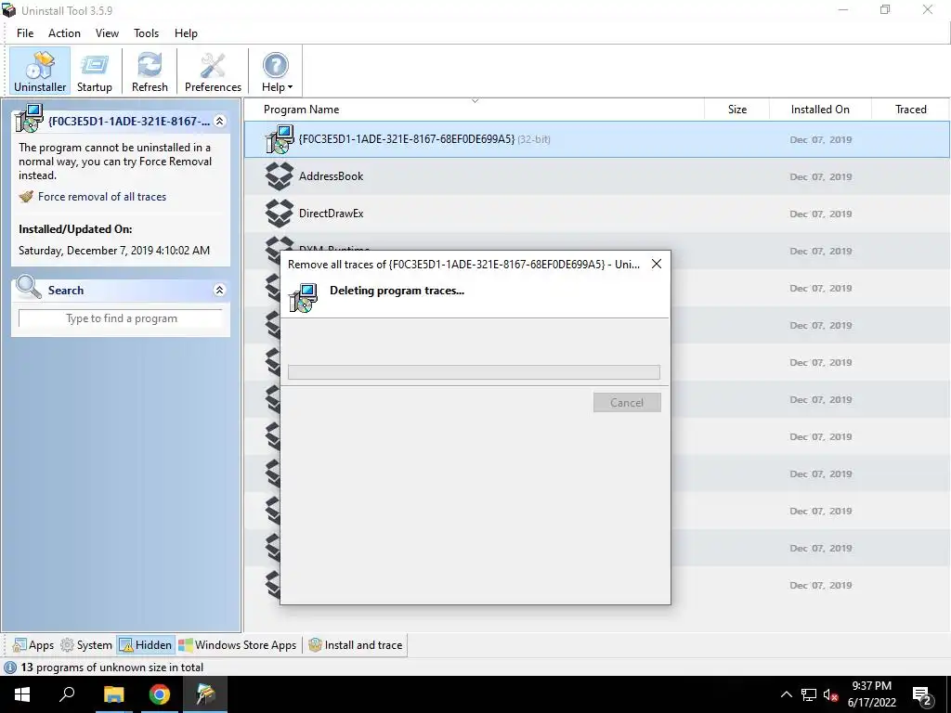
Task: Click the muted volume tray icon
Action: 830,694
